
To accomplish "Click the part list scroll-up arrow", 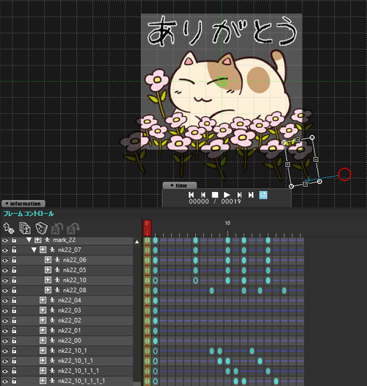I will point(137,242).
